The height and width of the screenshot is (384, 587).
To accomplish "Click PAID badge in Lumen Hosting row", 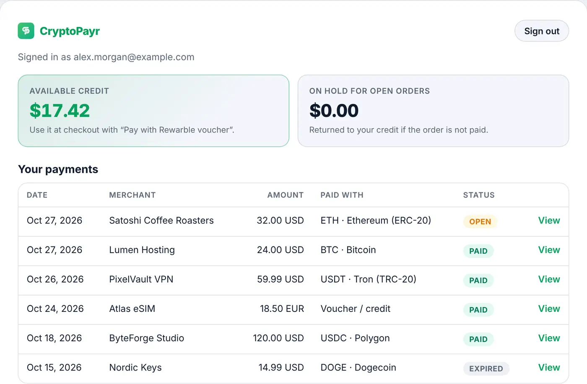I will click(x=478, y=251).
